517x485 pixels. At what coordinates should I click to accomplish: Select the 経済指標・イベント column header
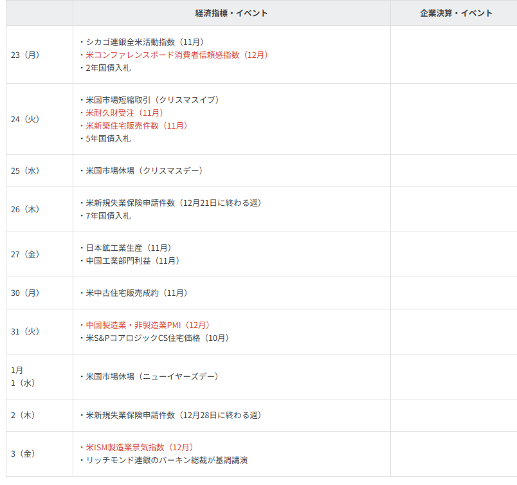pos(231,13)
